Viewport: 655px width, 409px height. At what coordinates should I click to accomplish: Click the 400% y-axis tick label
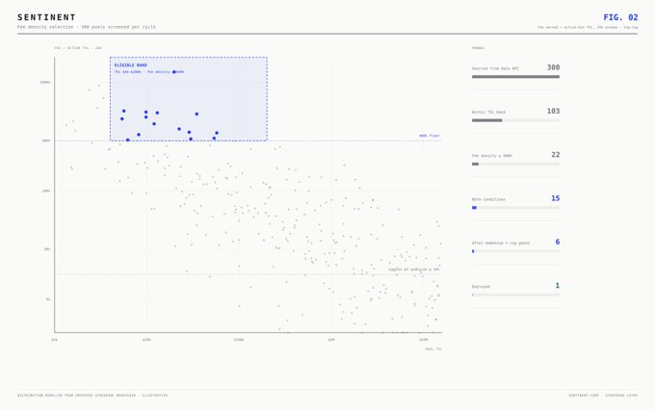click(x=45, y=141)
